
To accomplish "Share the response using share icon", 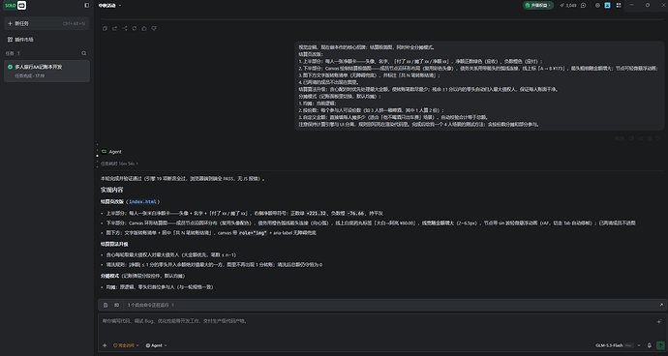I will coord(124,28).
